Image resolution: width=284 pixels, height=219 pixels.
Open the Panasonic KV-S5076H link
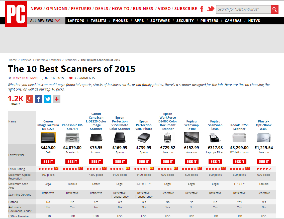pyautogui.click(x=72, y=127)
